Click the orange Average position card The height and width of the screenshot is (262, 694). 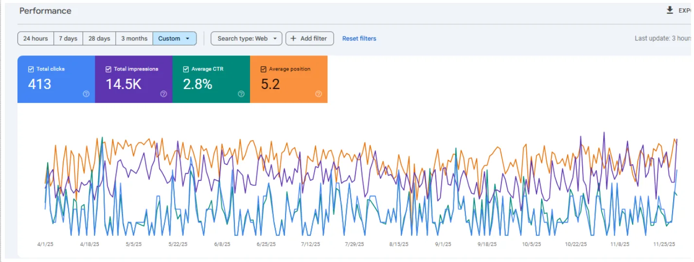(x=289, y=83)
